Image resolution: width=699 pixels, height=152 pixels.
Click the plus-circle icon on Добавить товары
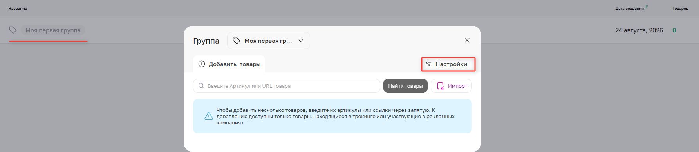(202, 64)
